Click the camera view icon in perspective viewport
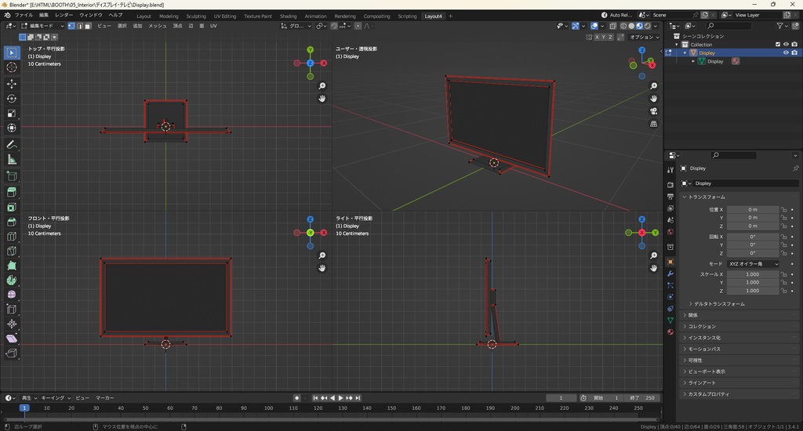This screenshot has width=803, height=431. click(x=653, y=111)
